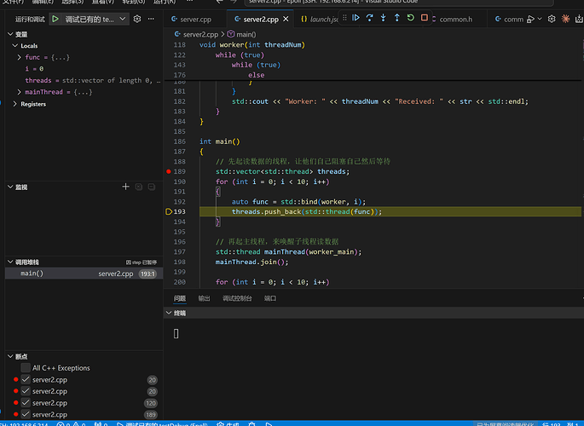The width and height of the screenshot is (584, 426).
Task: Click the run/debug file icon in editor title
Action: [531, 19]
